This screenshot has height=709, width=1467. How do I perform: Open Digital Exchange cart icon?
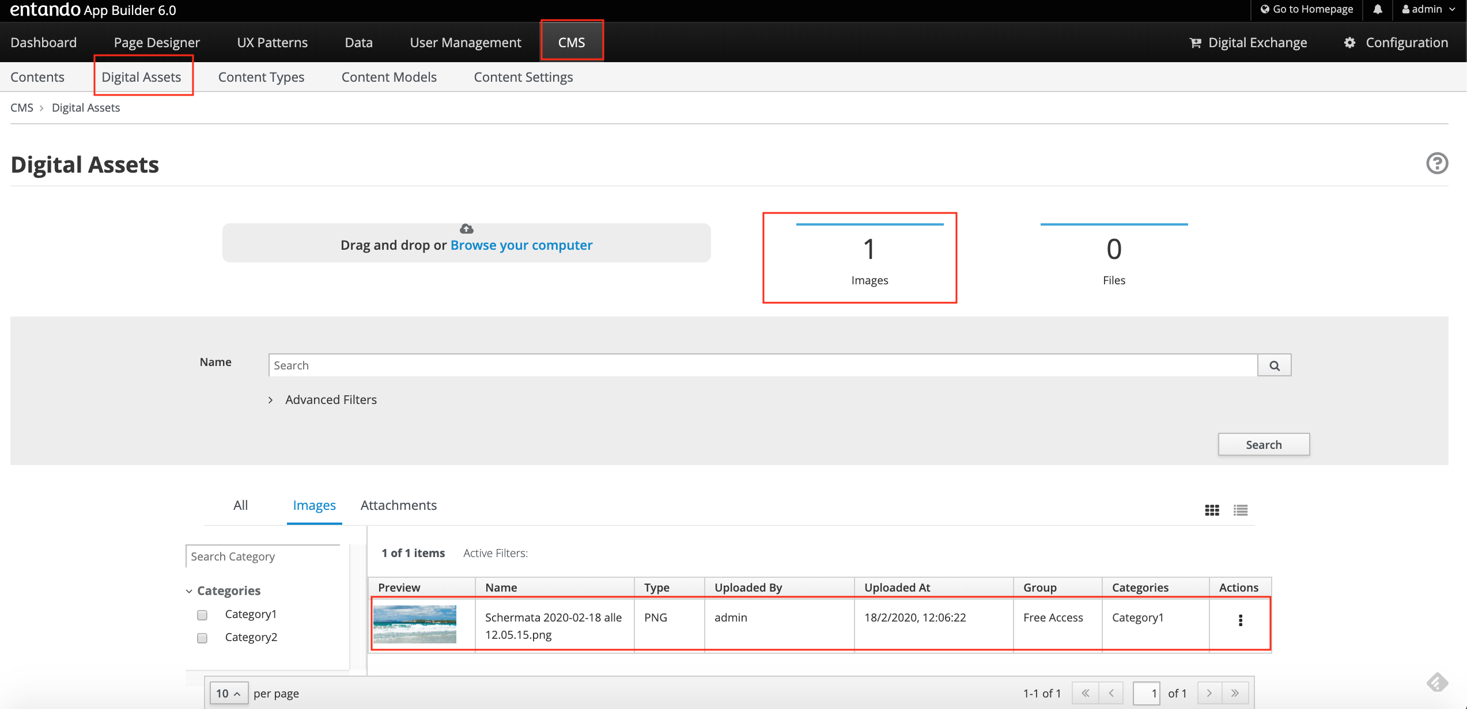(x=1195, y=43)
